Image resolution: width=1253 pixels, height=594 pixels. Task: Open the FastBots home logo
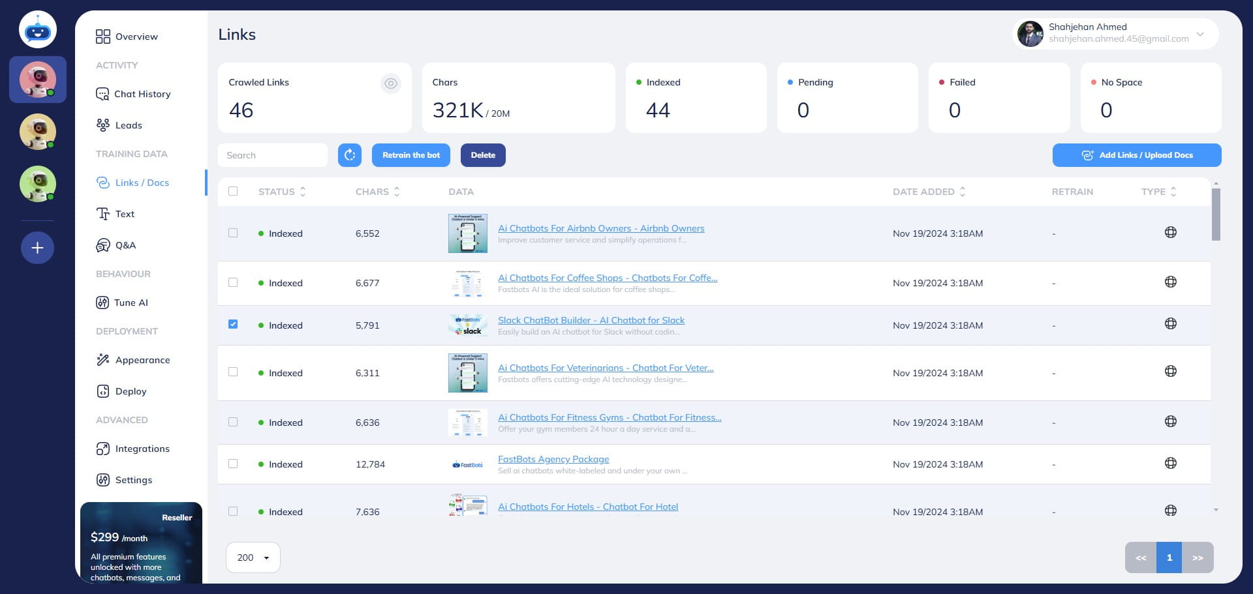[38, 30]
